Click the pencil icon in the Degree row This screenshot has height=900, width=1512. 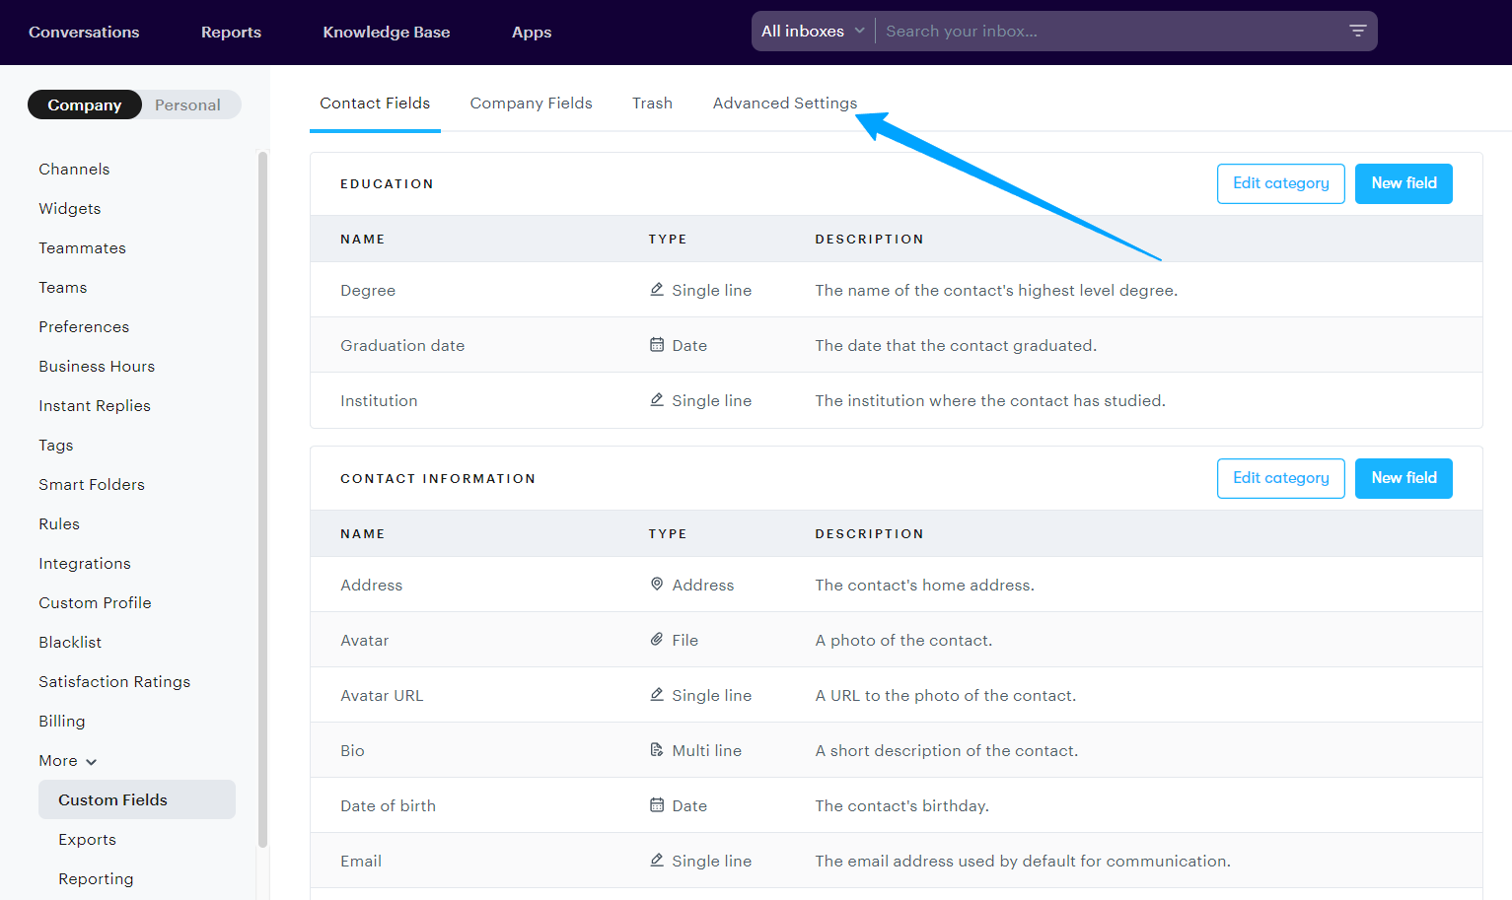(x=657, y=290)
